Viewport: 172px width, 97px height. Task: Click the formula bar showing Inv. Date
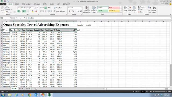[98, 18]
